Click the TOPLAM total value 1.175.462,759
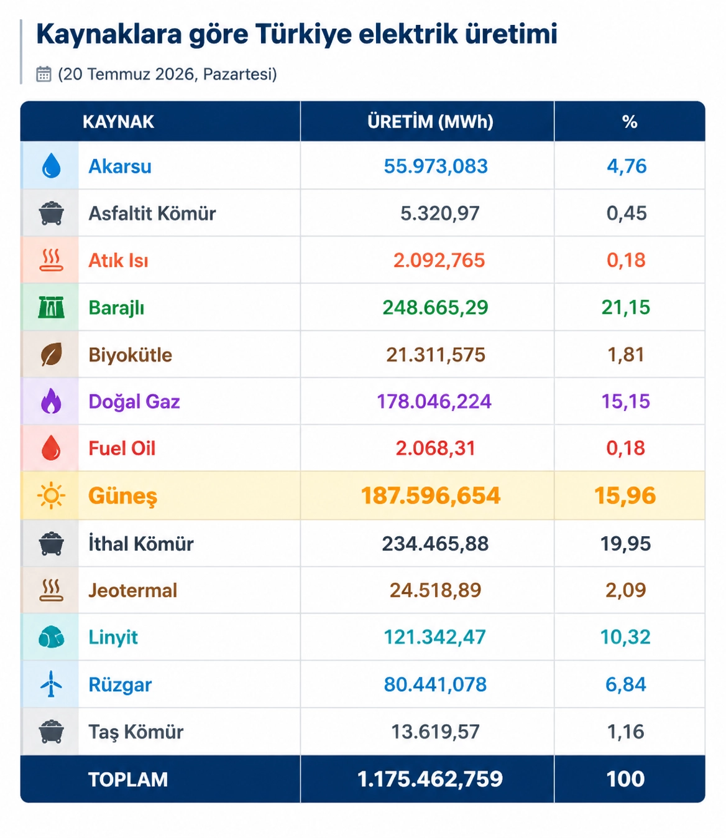 [430, 779]
